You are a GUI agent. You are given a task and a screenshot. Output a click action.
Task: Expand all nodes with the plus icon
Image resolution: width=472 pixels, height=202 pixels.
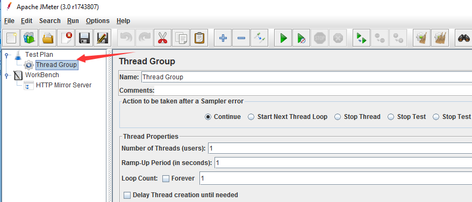point(223,38)
